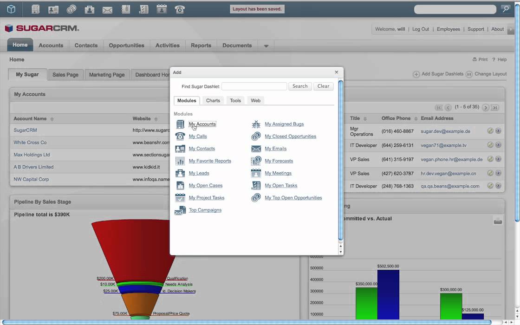Expand the more modules dropdown arrow

point(266,46)
